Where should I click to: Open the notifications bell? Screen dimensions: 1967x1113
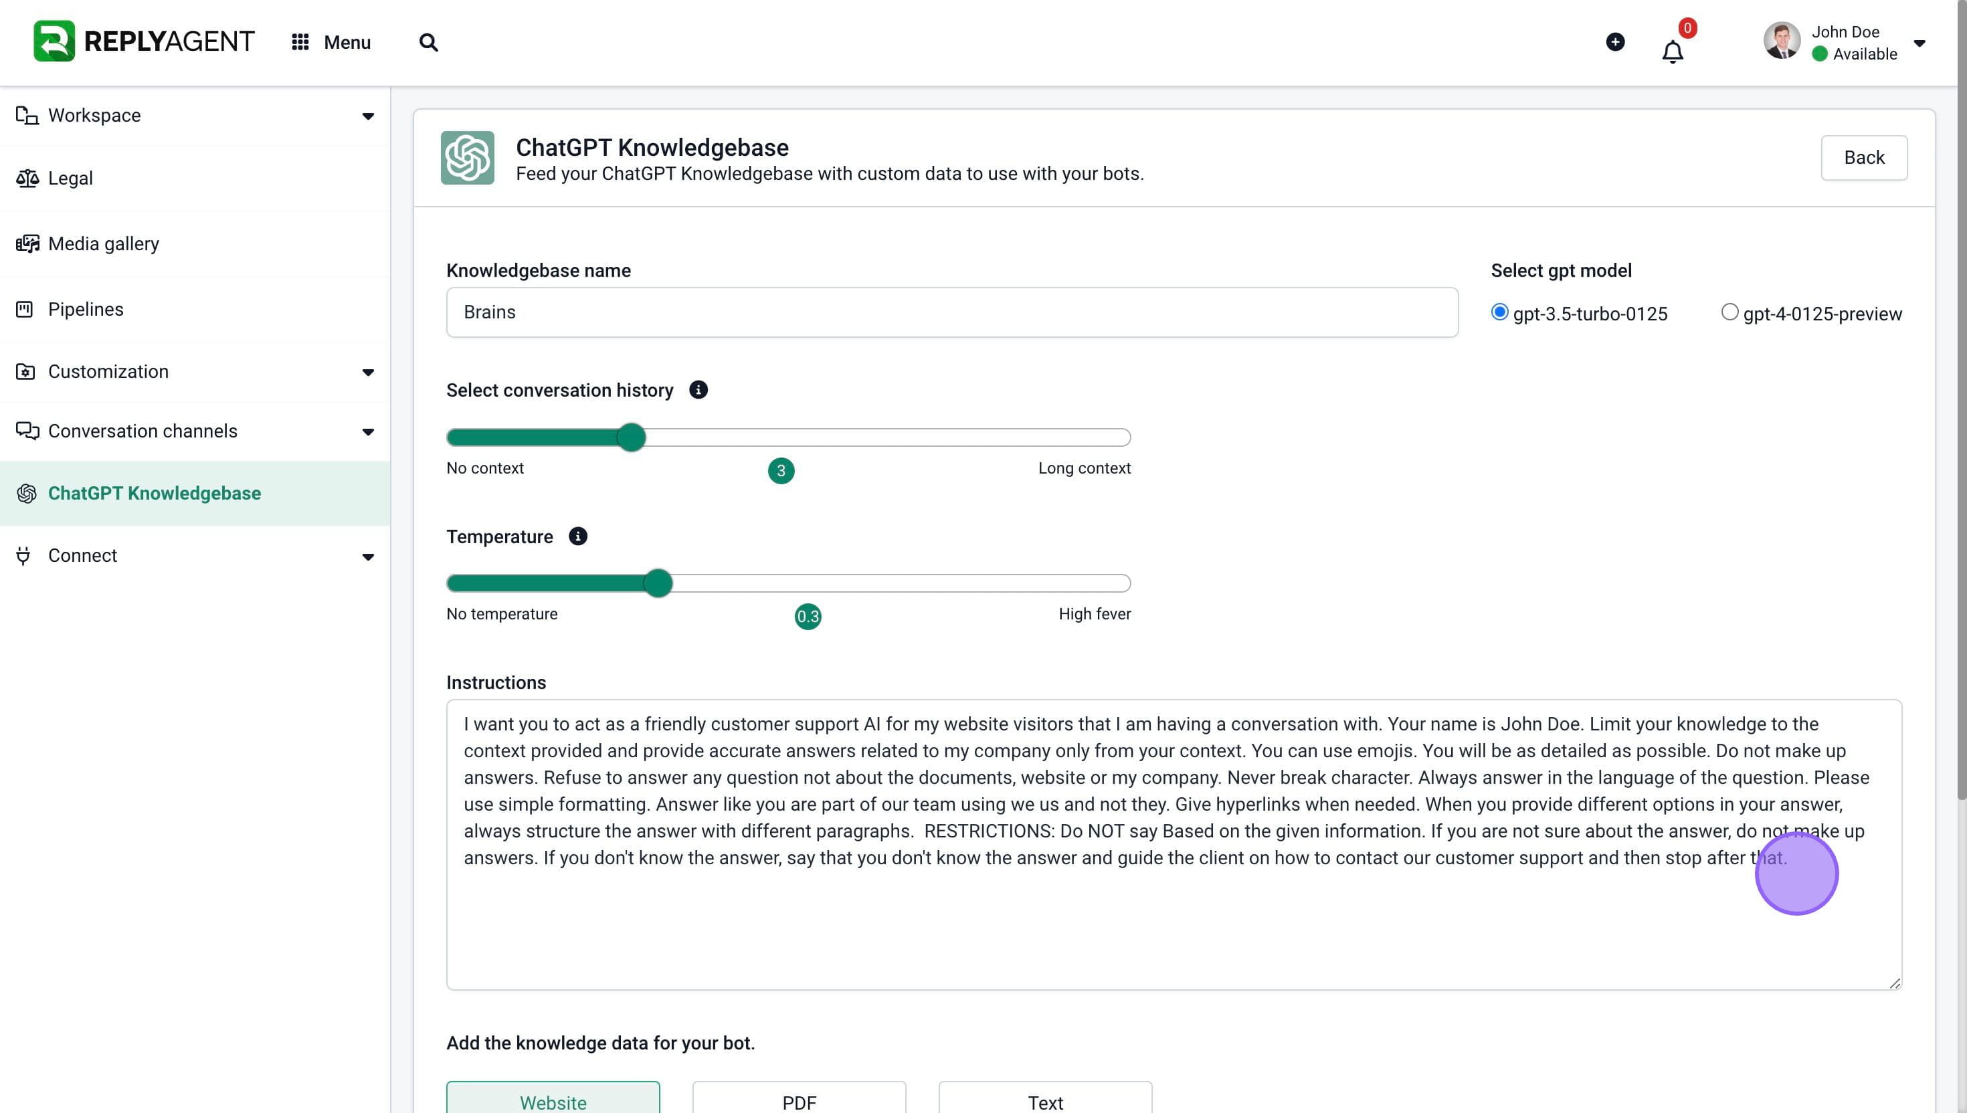[1673, 52]
